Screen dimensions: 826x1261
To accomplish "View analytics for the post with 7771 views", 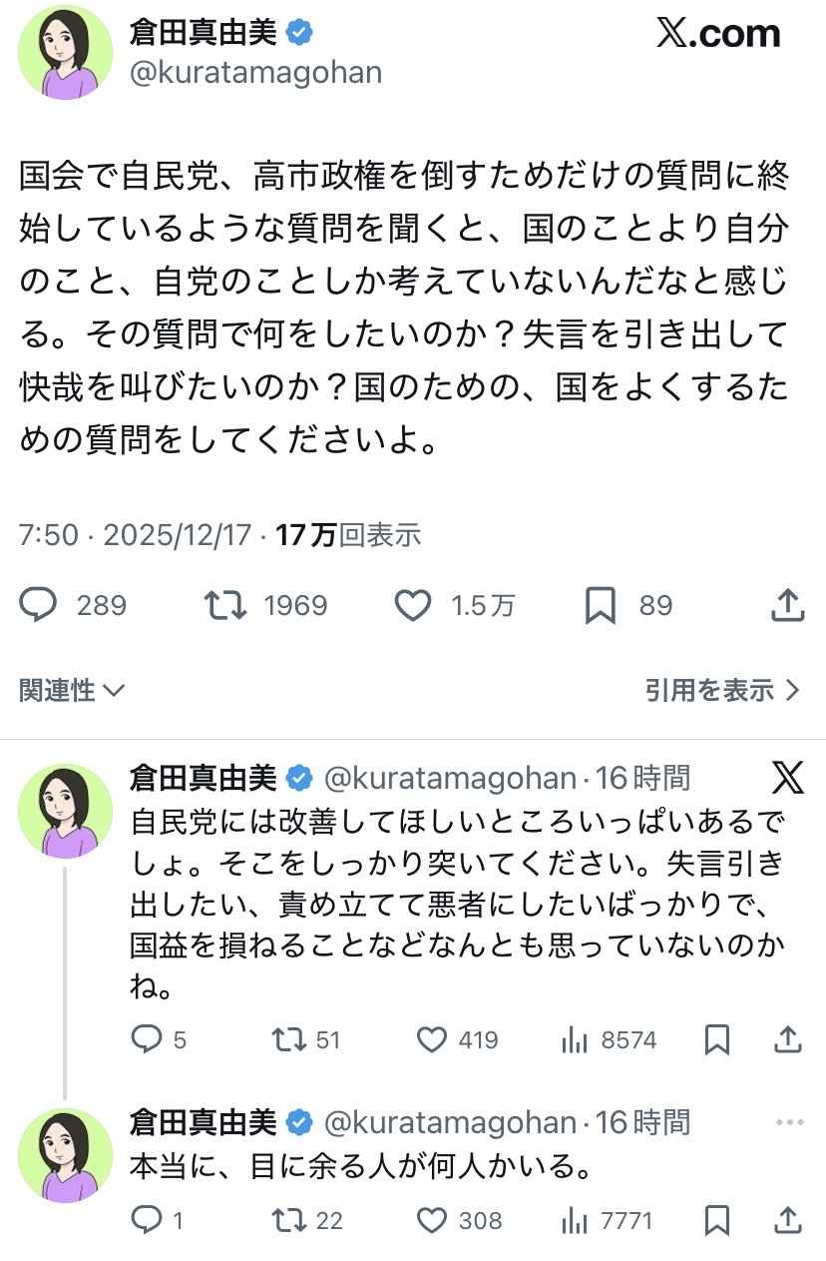I will (574, 1220).
